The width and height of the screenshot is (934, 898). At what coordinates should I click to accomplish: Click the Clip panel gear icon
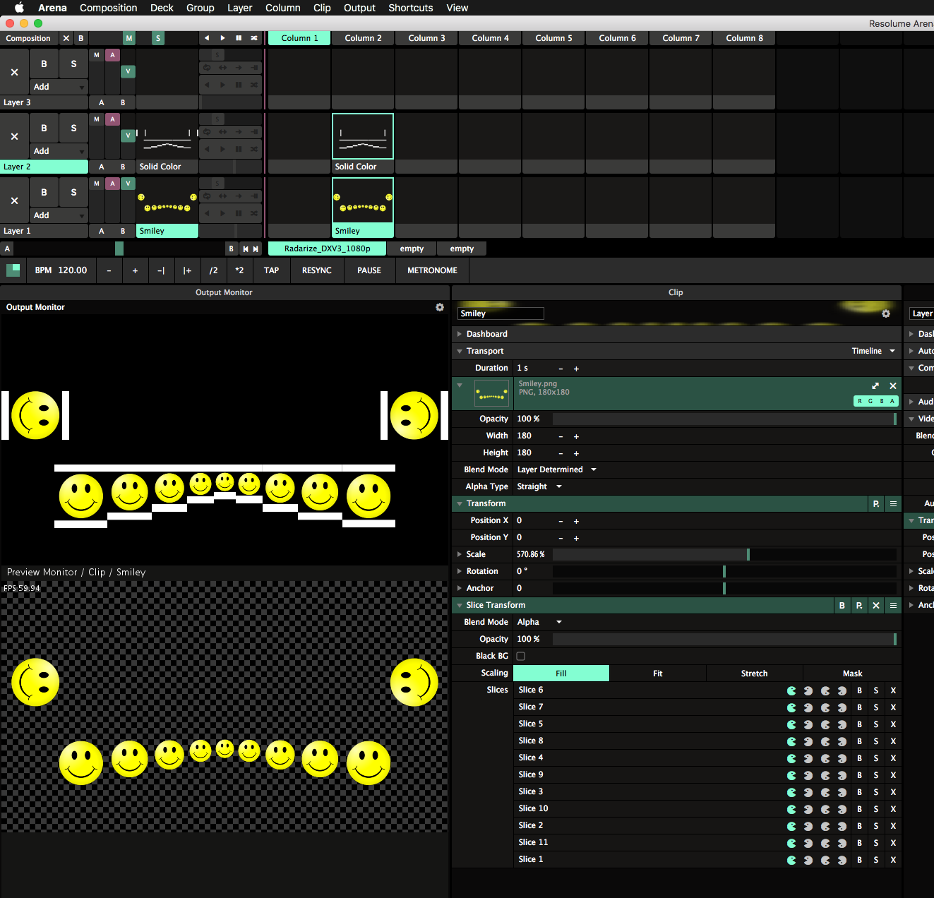[886, 313]
